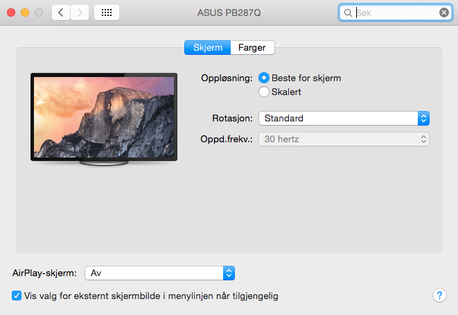Show all preferences via the grid icon
Screen dimensions: 458x315
point(107,12)
